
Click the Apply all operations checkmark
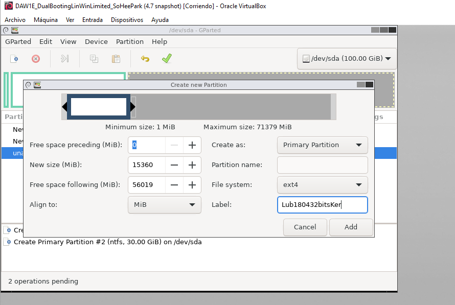click(167, 59)
